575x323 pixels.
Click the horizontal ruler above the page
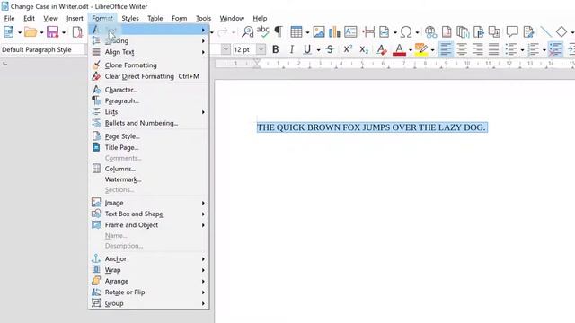395,64
